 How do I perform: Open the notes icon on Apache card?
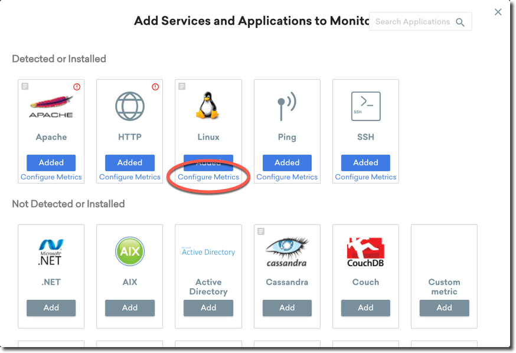(x=25, y=86)
